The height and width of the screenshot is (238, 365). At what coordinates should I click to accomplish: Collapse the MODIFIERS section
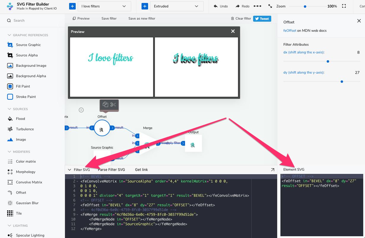pos(10,152)
